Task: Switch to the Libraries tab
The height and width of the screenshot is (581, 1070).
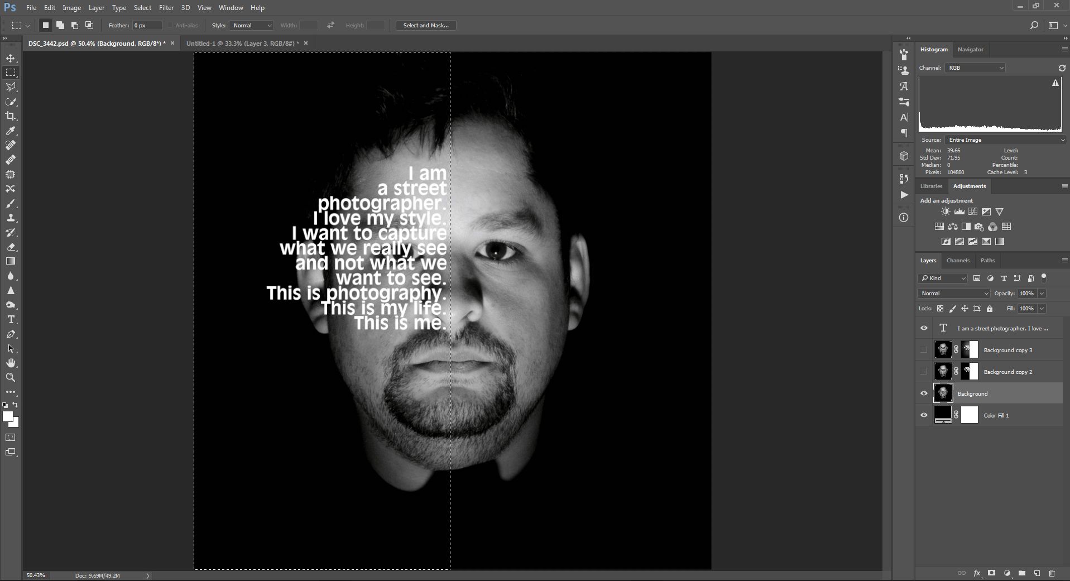Action: click(x=931, y=186)
